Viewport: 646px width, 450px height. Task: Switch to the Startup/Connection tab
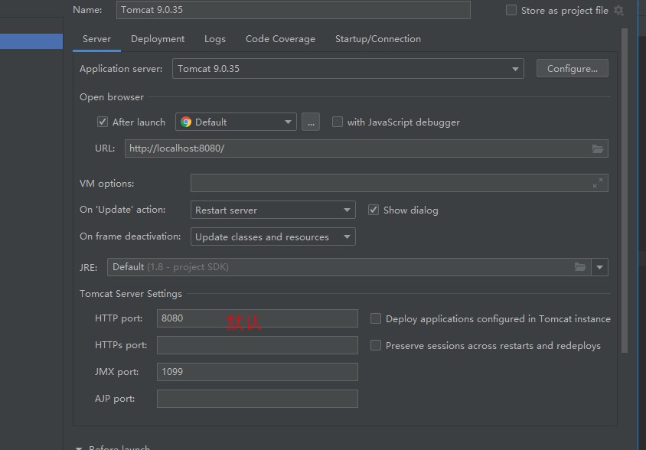(x=378, y=39)
